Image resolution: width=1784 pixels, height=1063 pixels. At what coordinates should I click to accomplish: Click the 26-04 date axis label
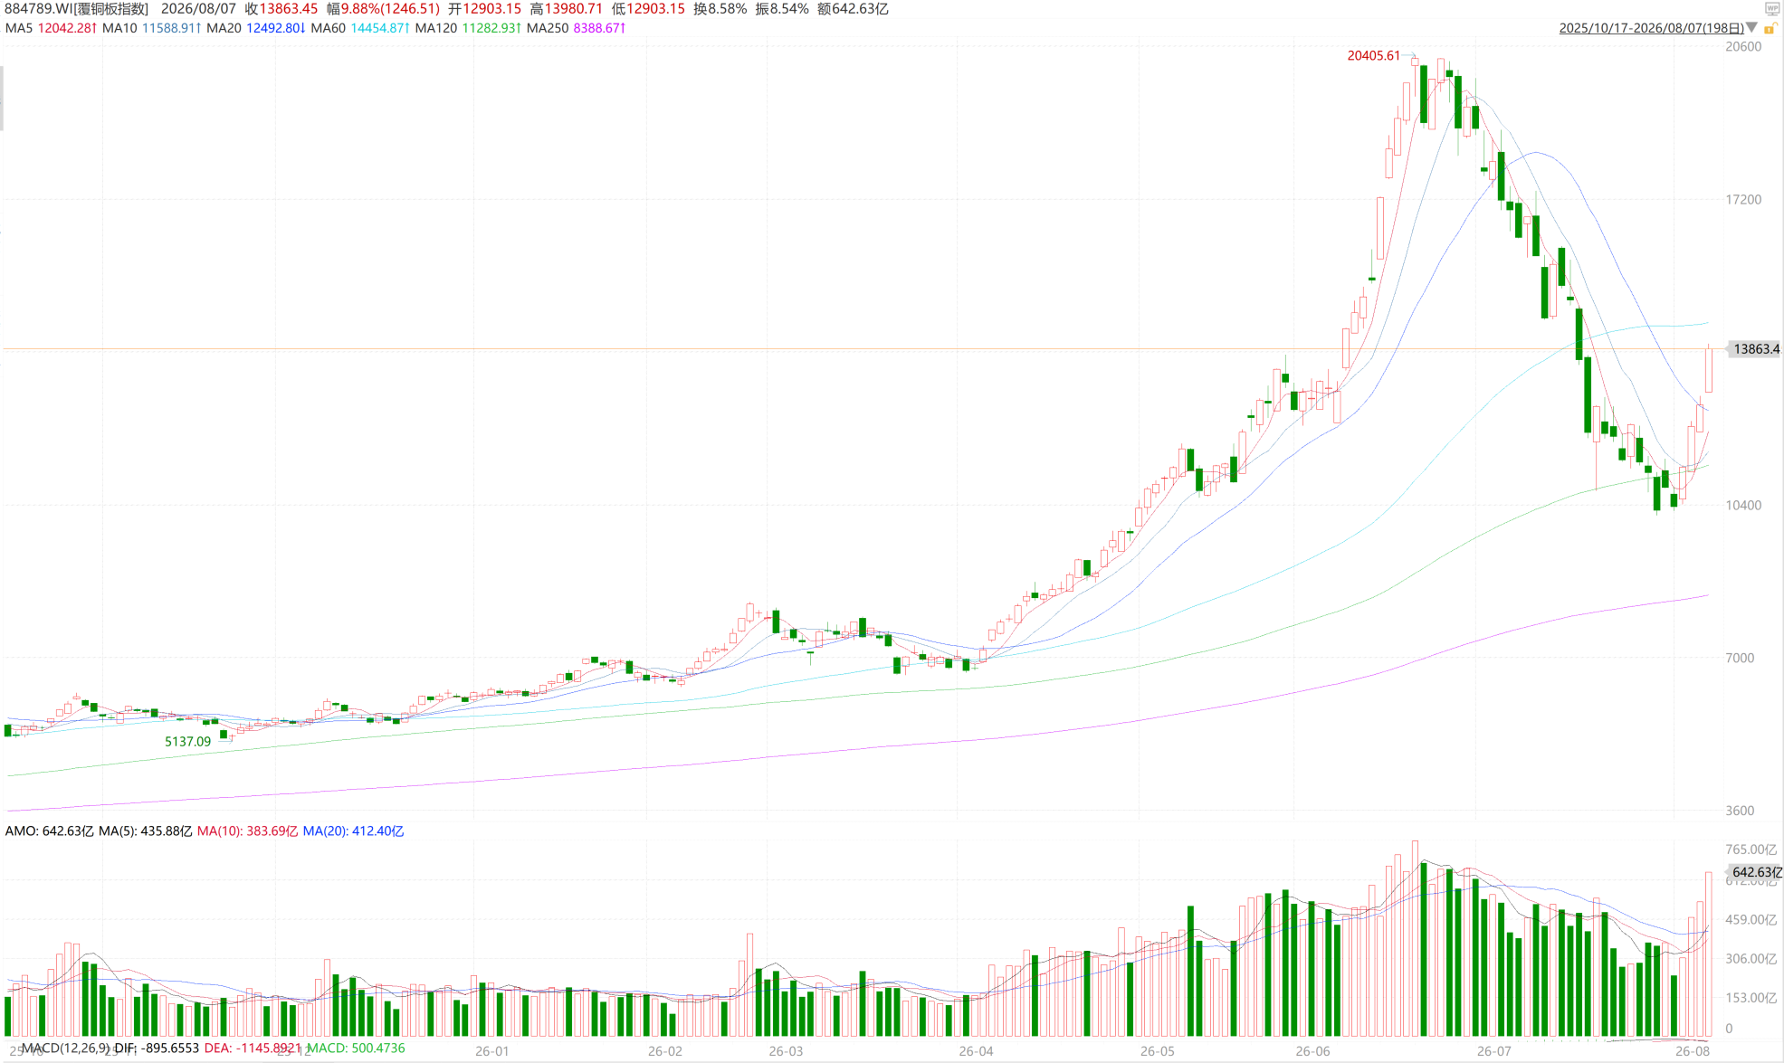pos(976,1051)
